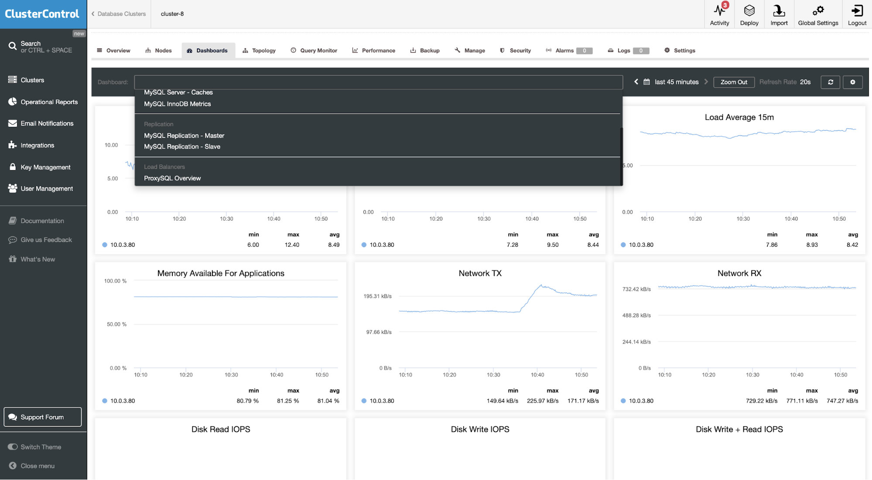Toggle the Alarms panel indicator
872x480 pixels.
[584, 50]
